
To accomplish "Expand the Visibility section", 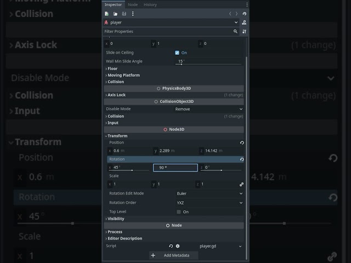I will click(x=116, y=219).
